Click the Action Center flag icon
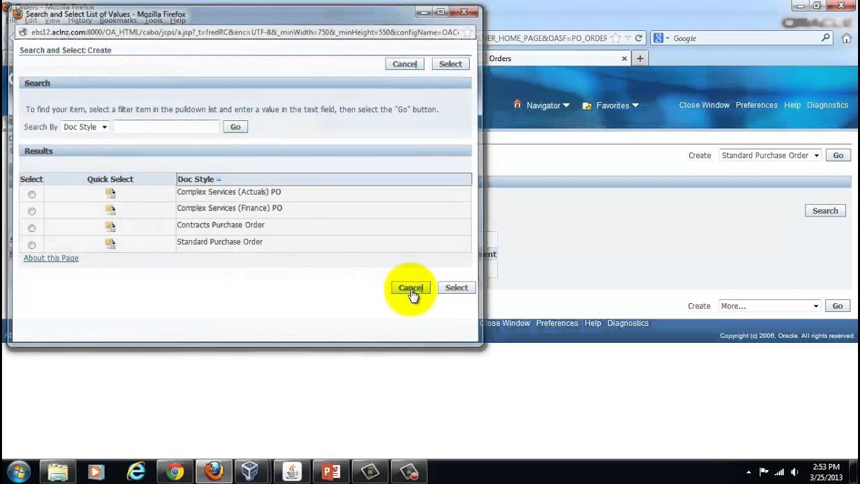 pos(764,472)
